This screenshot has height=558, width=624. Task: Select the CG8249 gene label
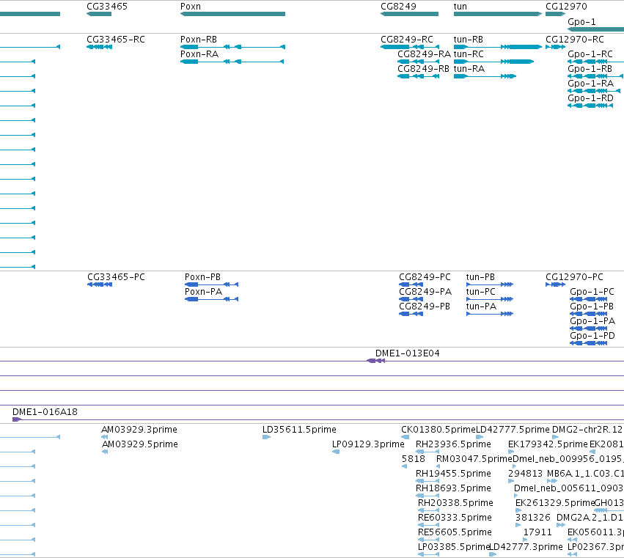398,7
